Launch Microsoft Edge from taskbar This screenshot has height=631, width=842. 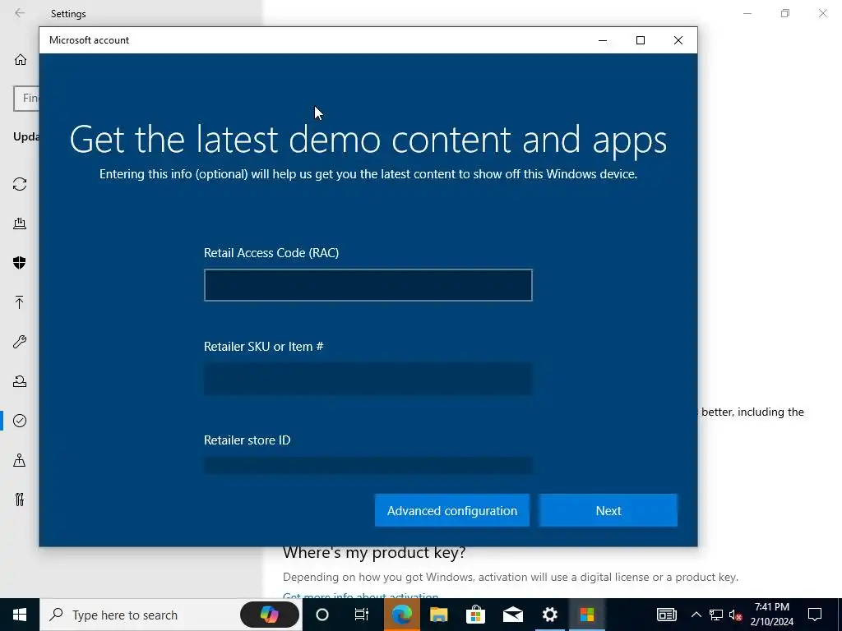click(401, 615)
